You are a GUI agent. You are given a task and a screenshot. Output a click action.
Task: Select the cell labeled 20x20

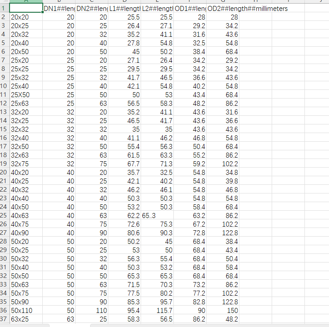[x=25, y=17]
